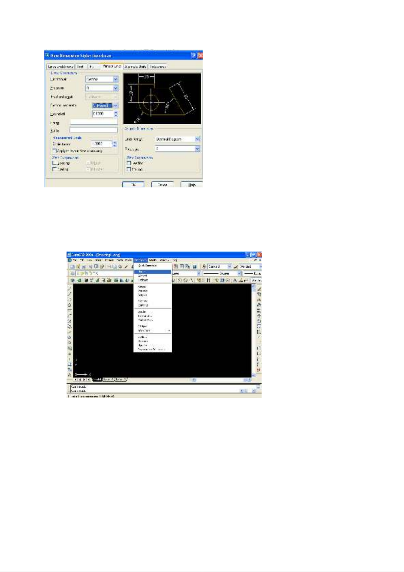The width and height of the screenshot is (404, 572).
Task: Click the Help question mark in dialog title
Action: coord(194,56)
